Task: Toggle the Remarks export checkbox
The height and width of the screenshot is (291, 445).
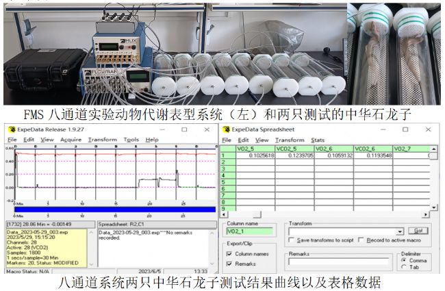Action: (229, 264)
